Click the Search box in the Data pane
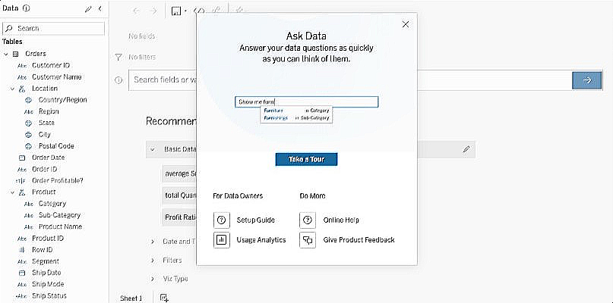This screenshot has width=613, height=303. (54, 29)
